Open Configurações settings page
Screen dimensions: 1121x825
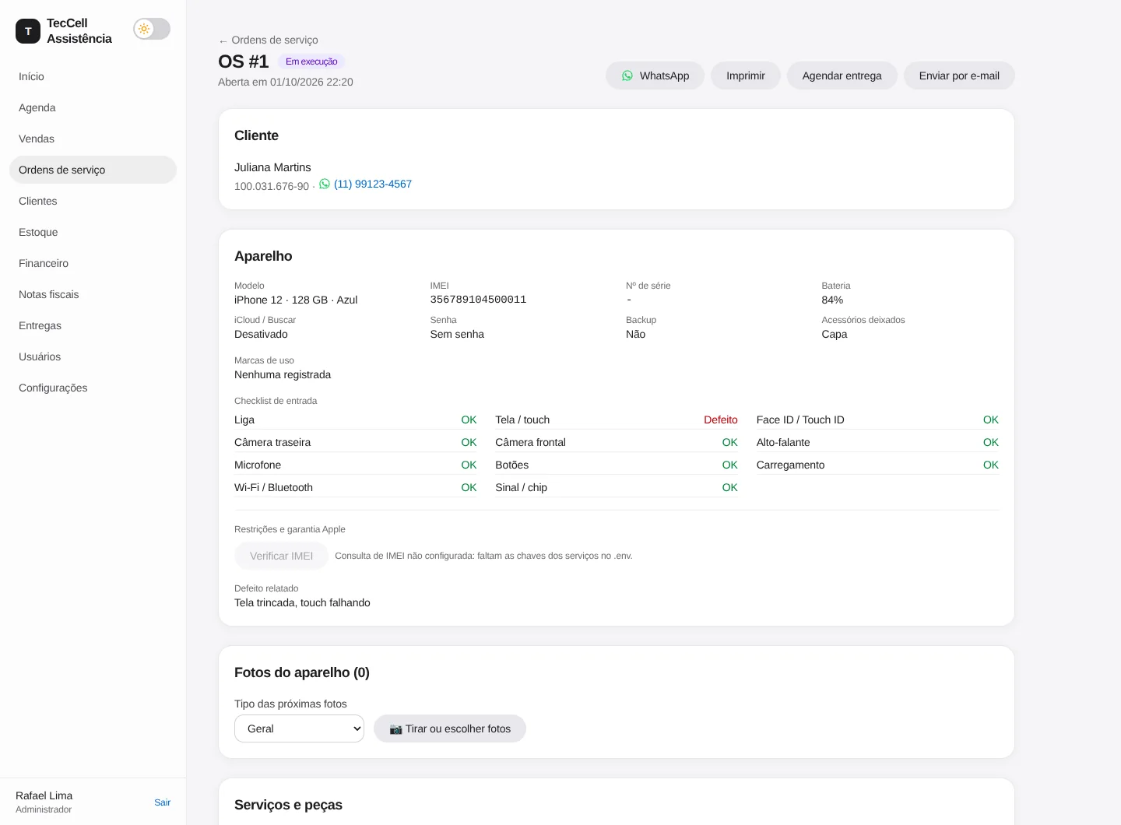(x=93, y=388)
